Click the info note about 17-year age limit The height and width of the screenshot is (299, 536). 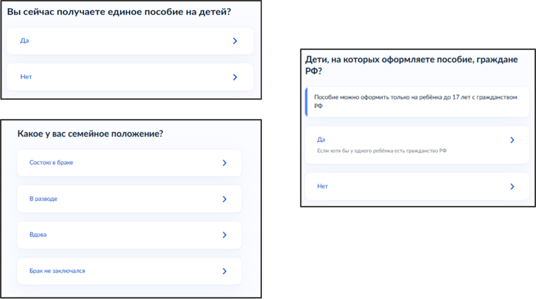pos(415,102)
